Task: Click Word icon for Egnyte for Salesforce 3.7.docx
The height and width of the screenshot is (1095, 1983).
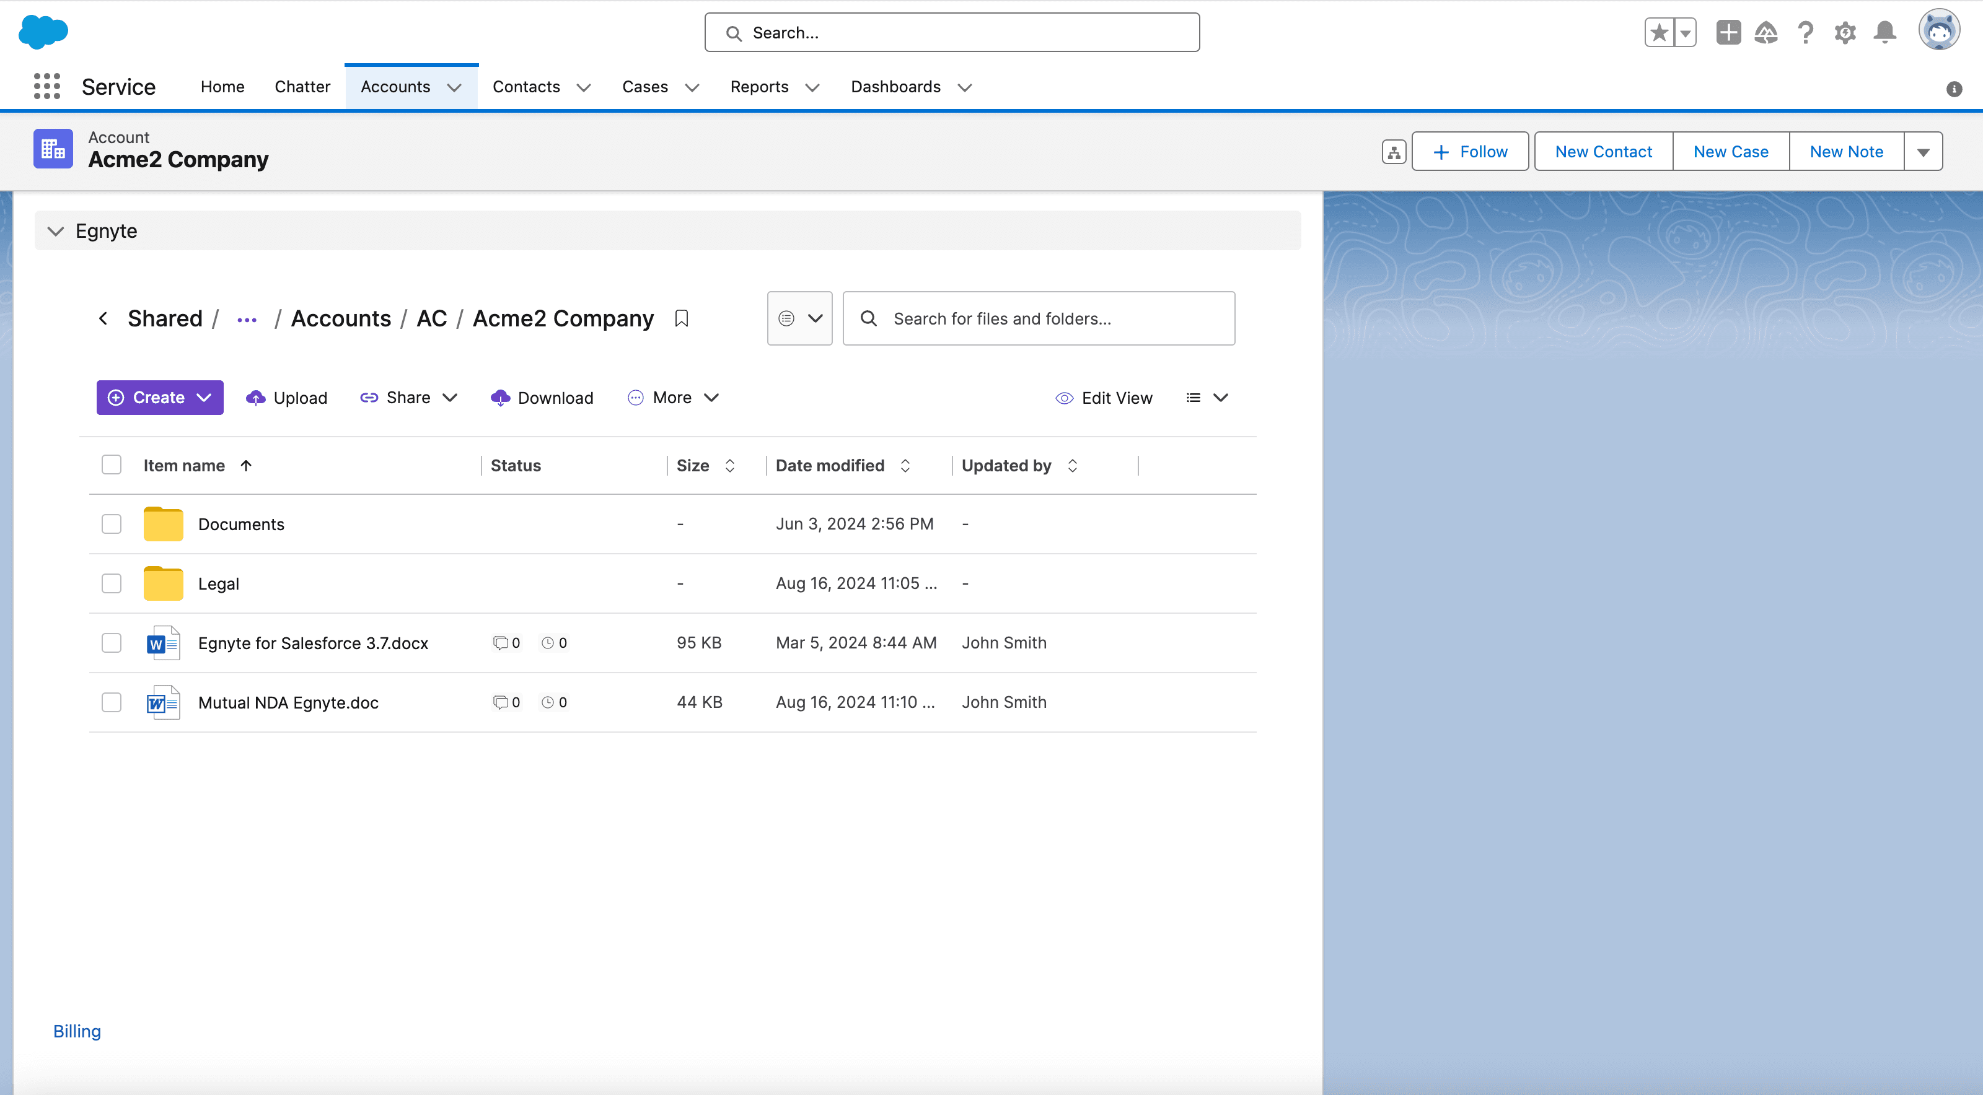Action: pos(163,642)
